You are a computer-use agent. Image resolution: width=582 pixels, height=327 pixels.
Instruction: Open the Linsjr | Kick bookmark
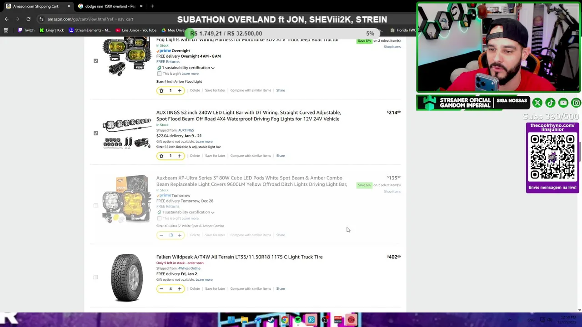[51, 30]
